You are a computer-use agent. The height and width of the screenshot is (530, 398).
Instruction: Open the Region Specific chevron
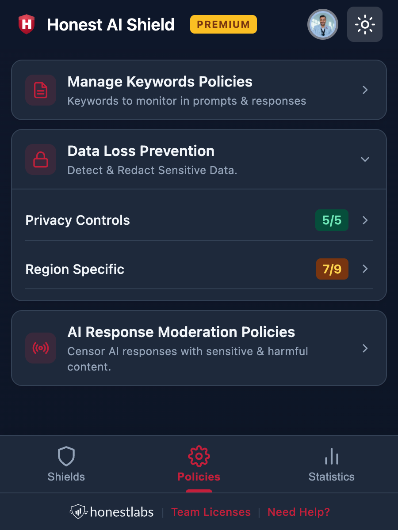pos(365,269)
